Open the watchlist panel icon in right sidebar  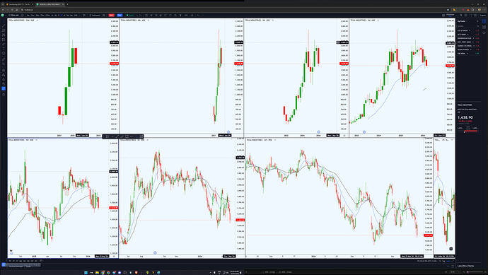click(x=484, y=21)
